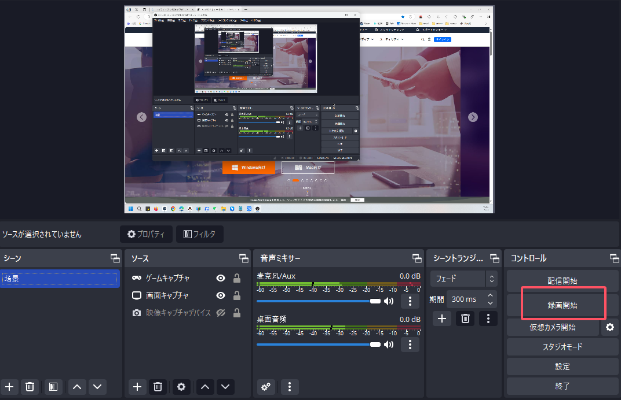Image resolution: width=621 pixels, height=400 pixels.
Task: Open 仮想カメラ settings gear icon
Action: (609, 328)
